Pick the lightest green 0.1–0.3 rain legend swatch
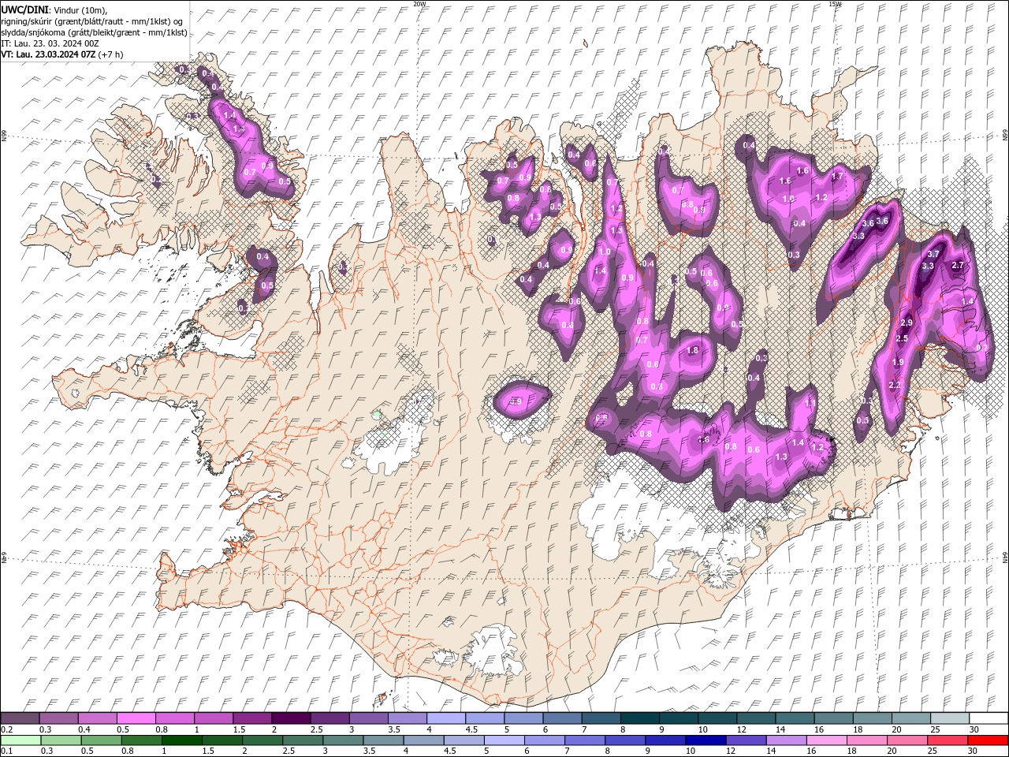 point(20,740)
